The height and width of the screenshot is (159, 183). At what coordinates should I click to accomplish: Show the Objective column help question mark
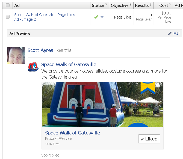[130, 5]
